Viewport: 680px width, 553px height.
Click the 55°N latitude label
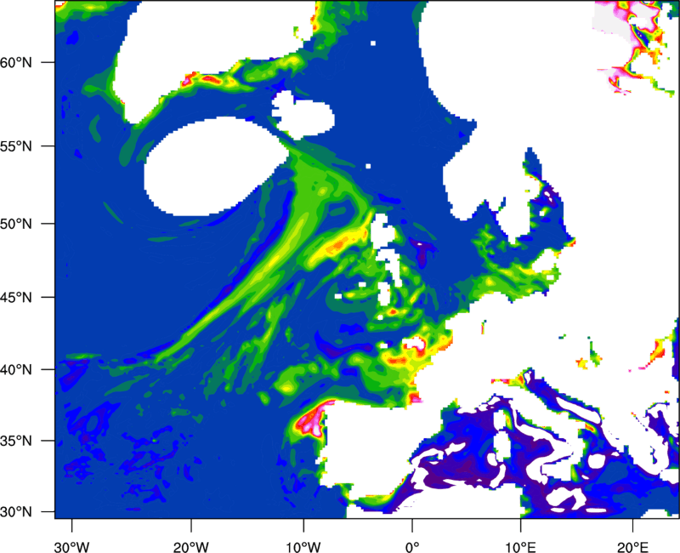[x=16, y=146]
